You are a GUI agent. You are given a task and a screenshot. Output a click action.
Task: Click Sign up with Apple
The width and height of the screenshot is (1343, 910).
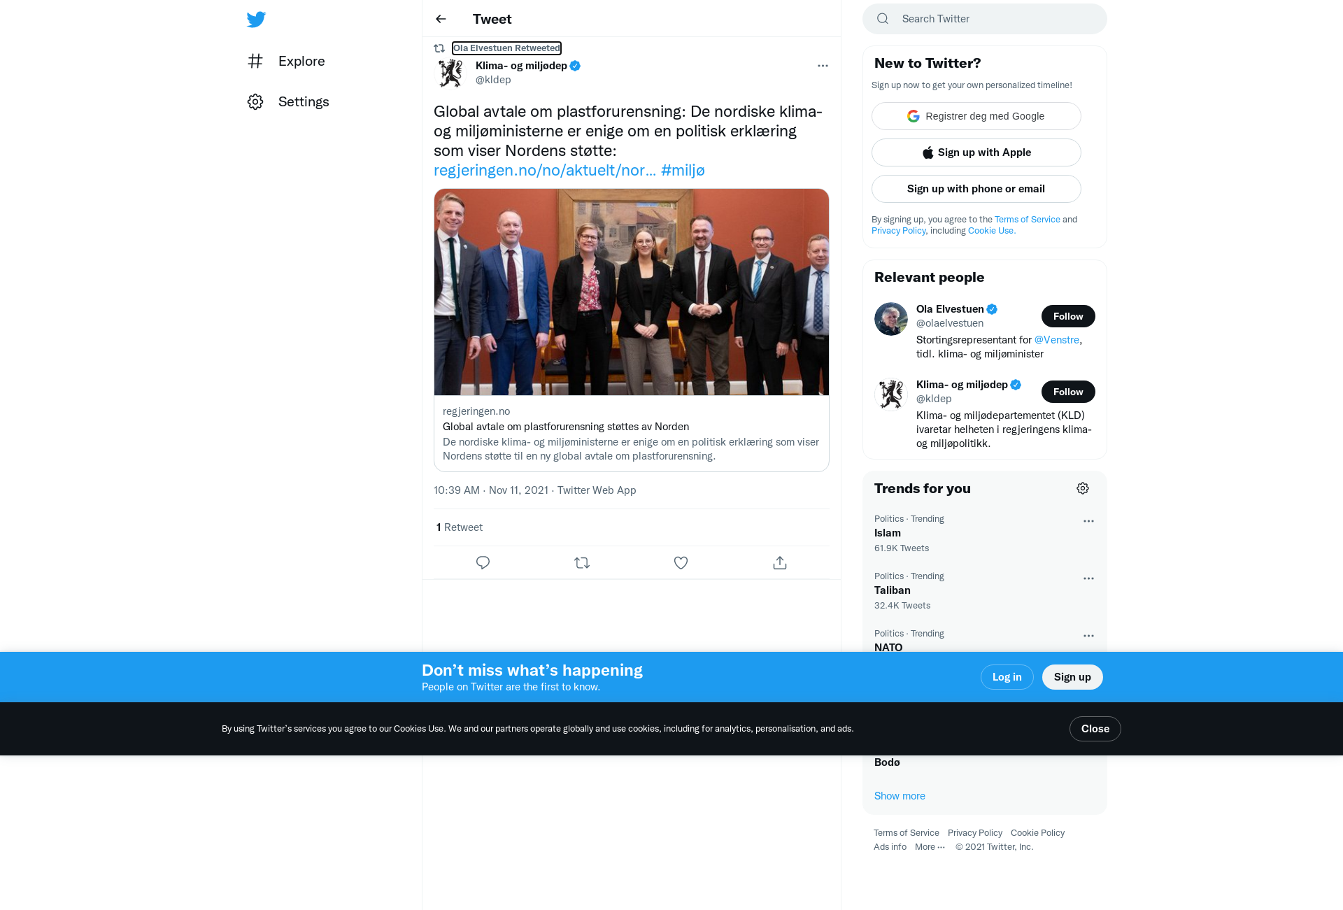(x=976, y=152)
